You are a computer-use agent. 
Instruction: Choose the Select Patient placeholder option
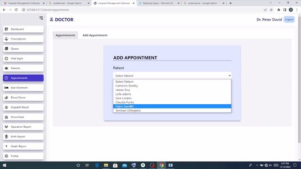point(172,82)
